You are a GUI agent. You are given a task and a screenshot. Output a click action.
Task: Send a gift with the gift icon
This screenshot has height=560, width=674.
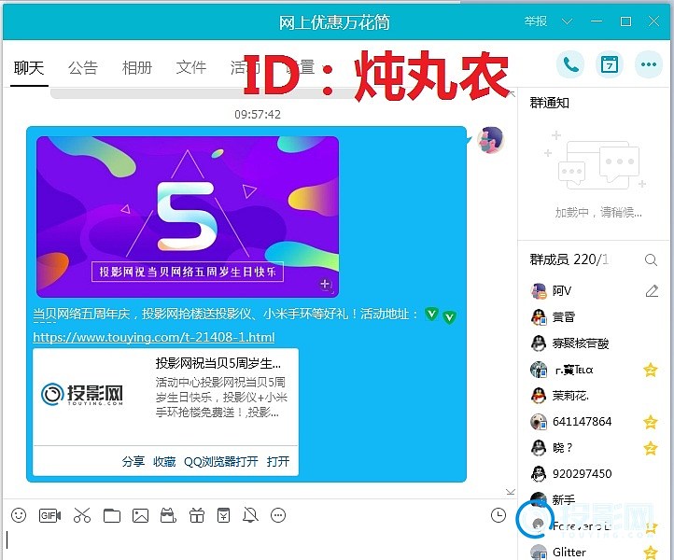(197, 515)
